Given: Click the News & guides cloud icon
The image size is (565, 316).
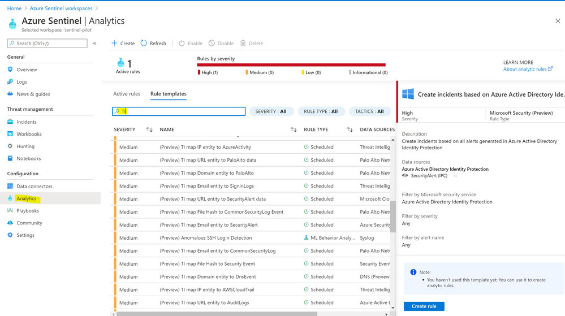Looking at the screenshot, I should click(10, 94).
